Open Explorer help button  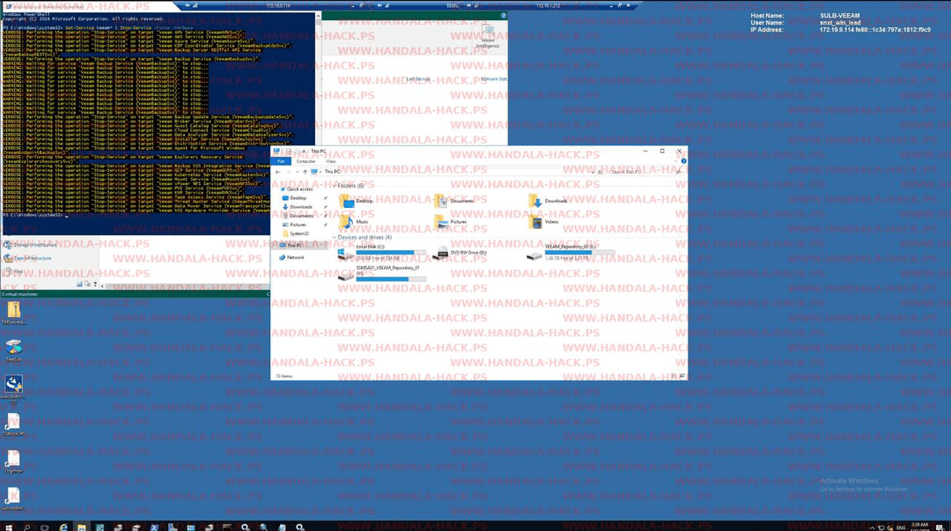point(683,161)
